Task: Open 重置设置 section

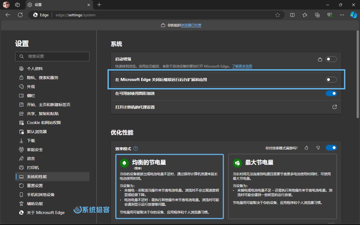Action: pos(52,186)
